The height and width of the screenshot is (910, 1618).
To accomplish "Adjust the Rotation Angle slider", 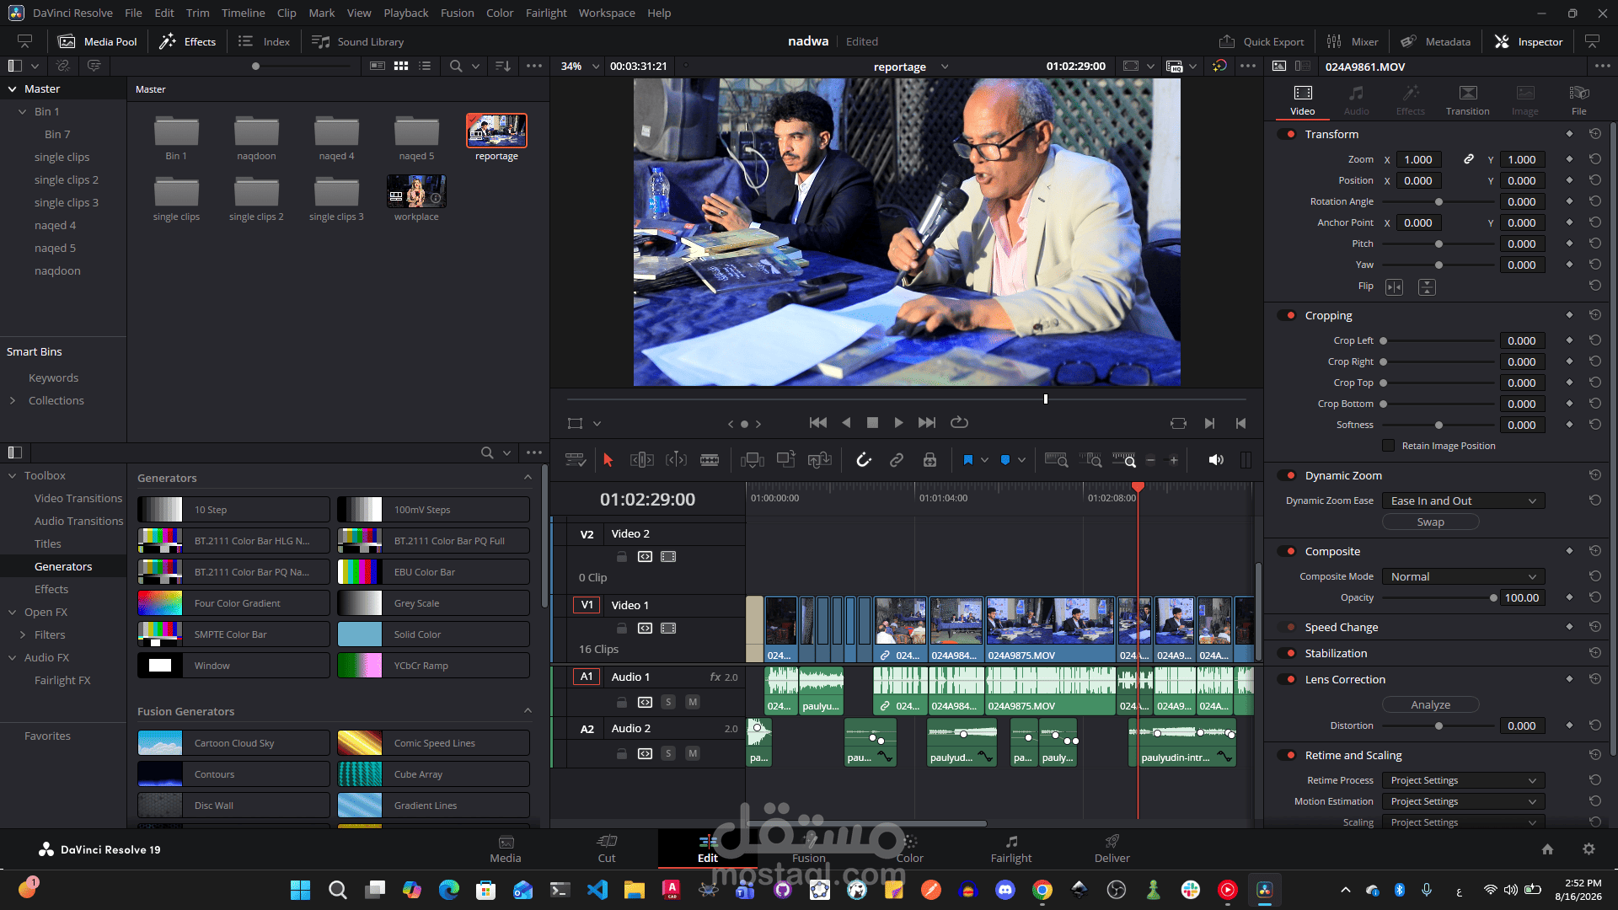I will click(1439, 202).
